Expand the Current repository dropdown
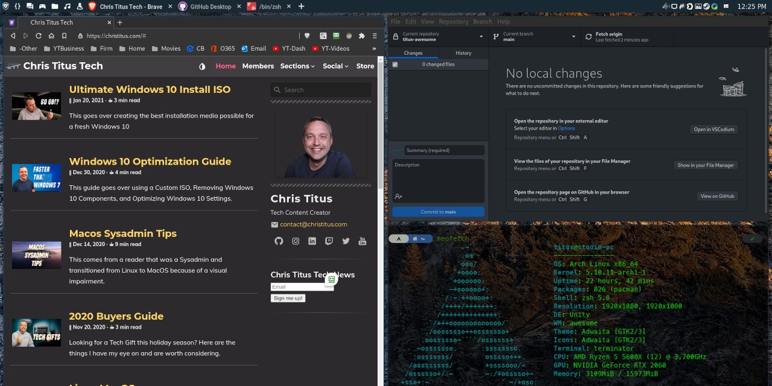 coord(438,37)
